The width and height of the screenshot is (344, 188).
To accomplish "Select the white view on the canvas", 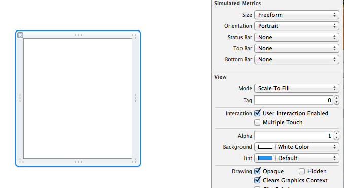I will 78,98.
